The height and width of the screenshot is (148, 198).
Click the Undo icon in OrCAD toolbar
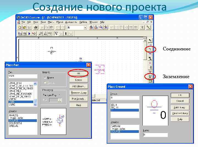(x=58, y=27)
